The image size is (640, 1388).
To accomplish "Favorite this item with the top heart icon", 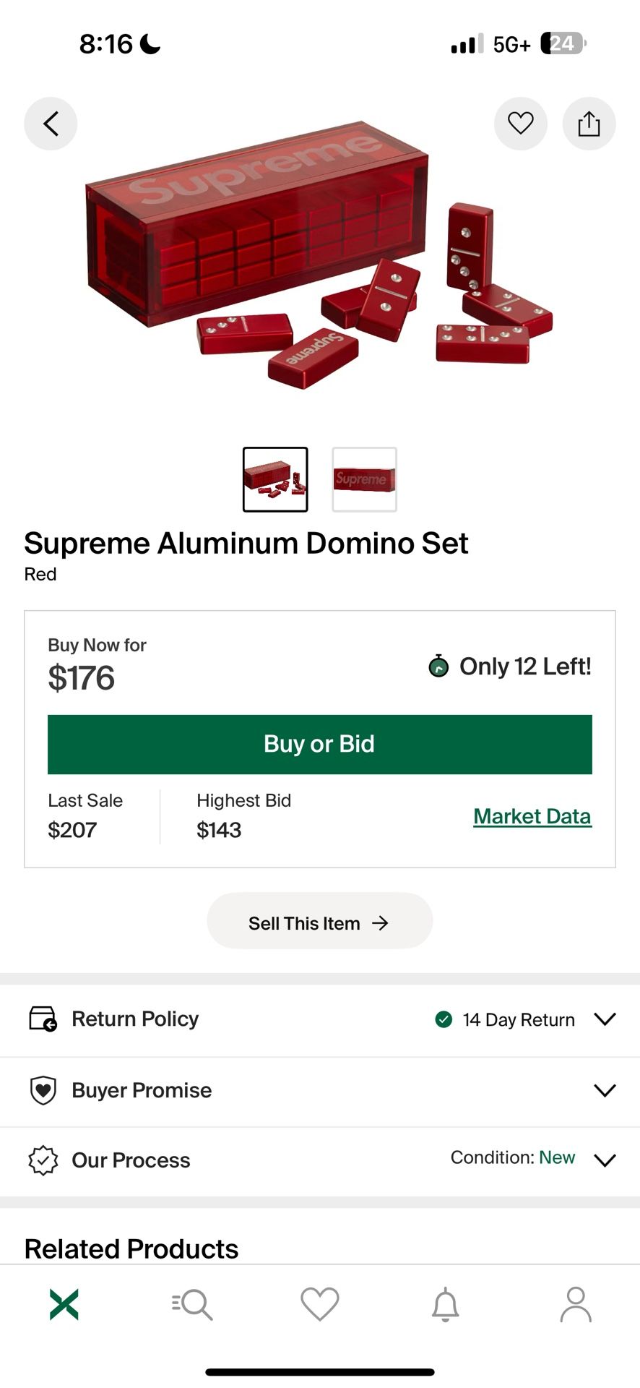I will [520, 124].
